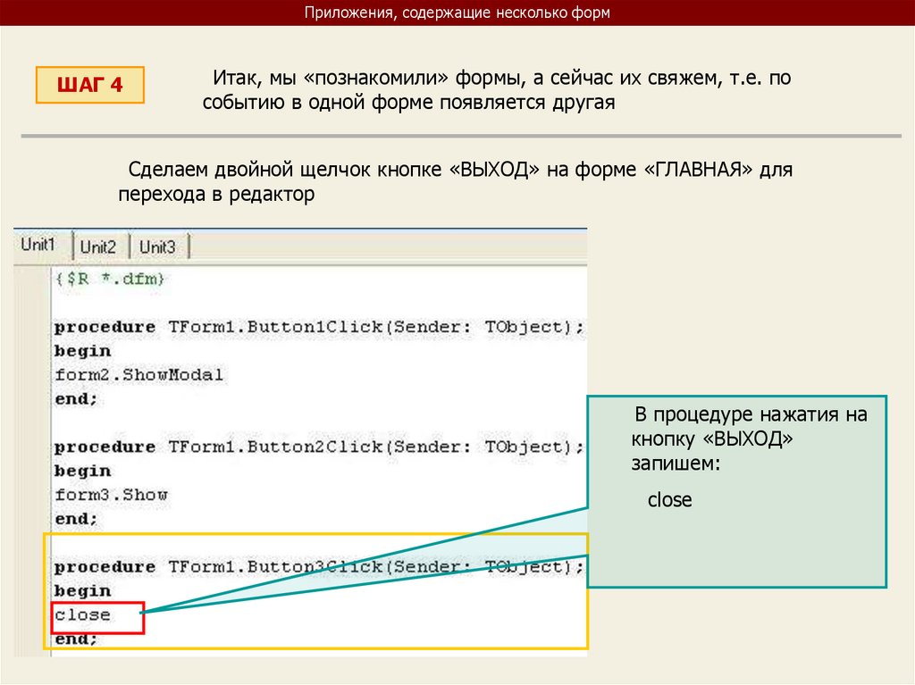Click the word close in the callout
Viewport: 915px width, 685px height.
669,500
